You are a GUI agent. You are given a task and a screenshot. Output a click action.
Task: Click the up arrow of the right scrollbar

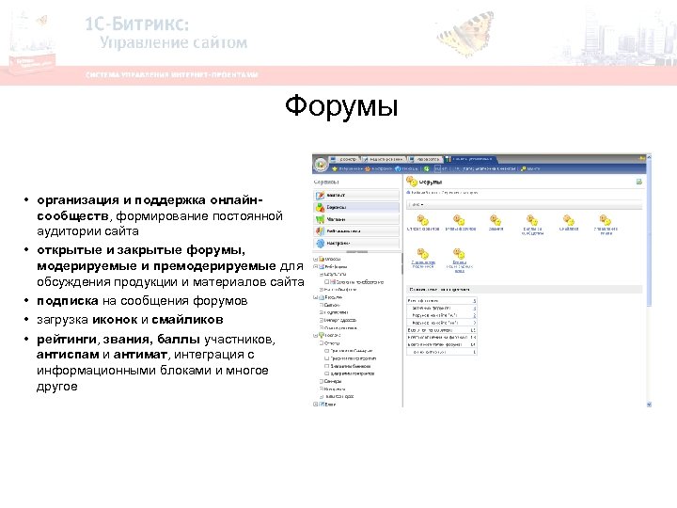(x=649, y=158)
